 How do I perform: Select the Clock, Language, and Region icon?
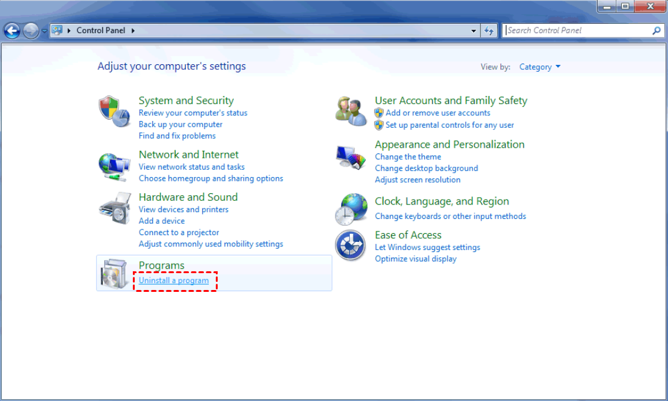point(351,208)
